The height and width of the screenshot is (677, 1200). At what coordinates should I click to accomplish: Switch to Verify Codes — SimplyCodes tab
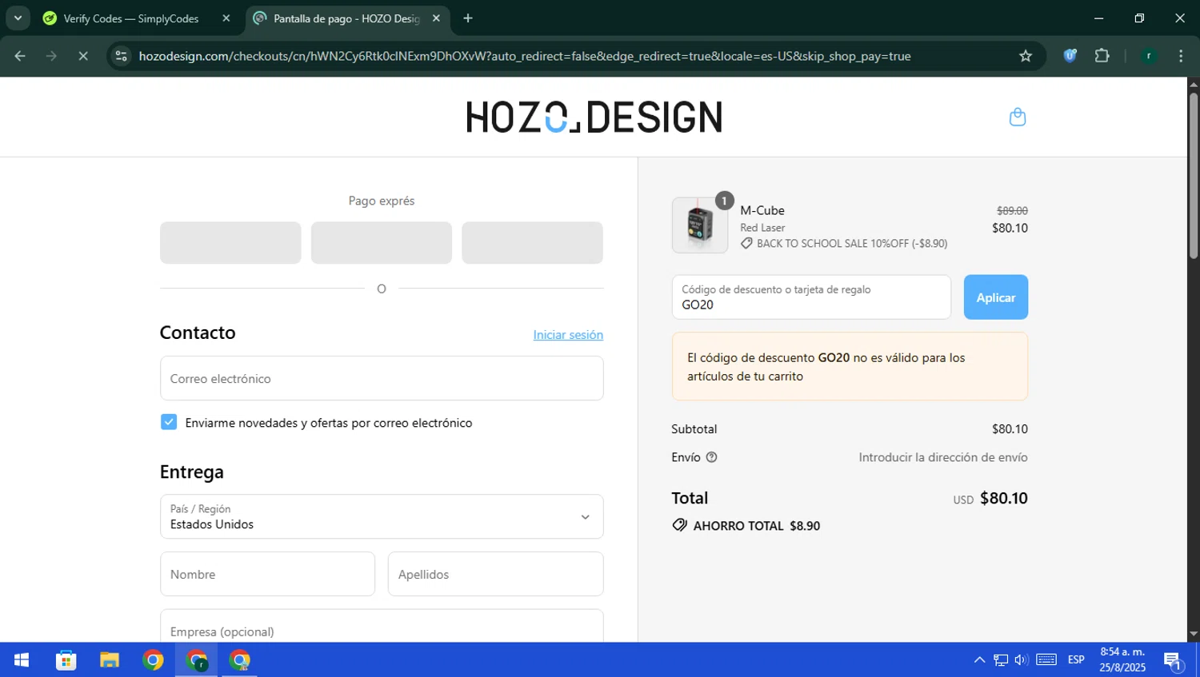pos(132,18)
